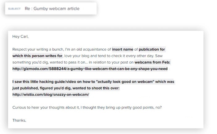The image size is (217, 134).
Task: Open the wistia.com snazzy-on-webcam link
Action: click(51, 94)
